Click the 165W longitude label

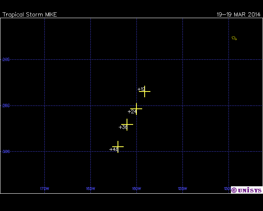[90, 189]
